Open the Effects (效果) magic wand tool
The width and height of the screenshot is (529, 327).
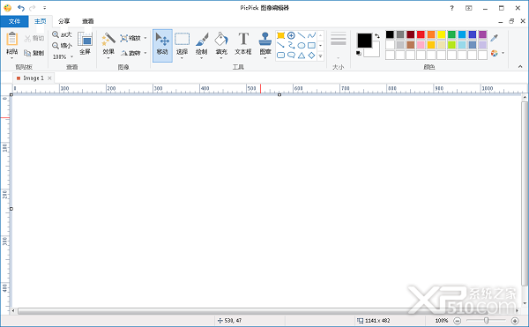pos(108,39)
